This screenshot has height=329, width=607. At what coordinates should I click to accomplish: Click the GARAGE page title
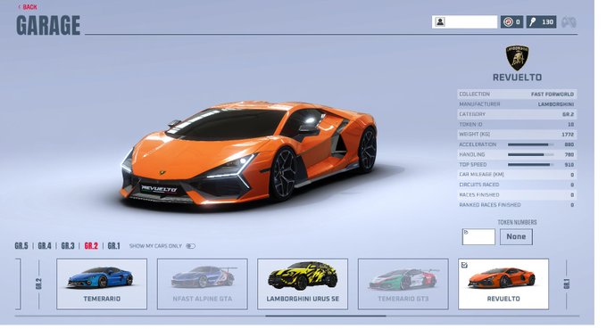coord(48,26)
